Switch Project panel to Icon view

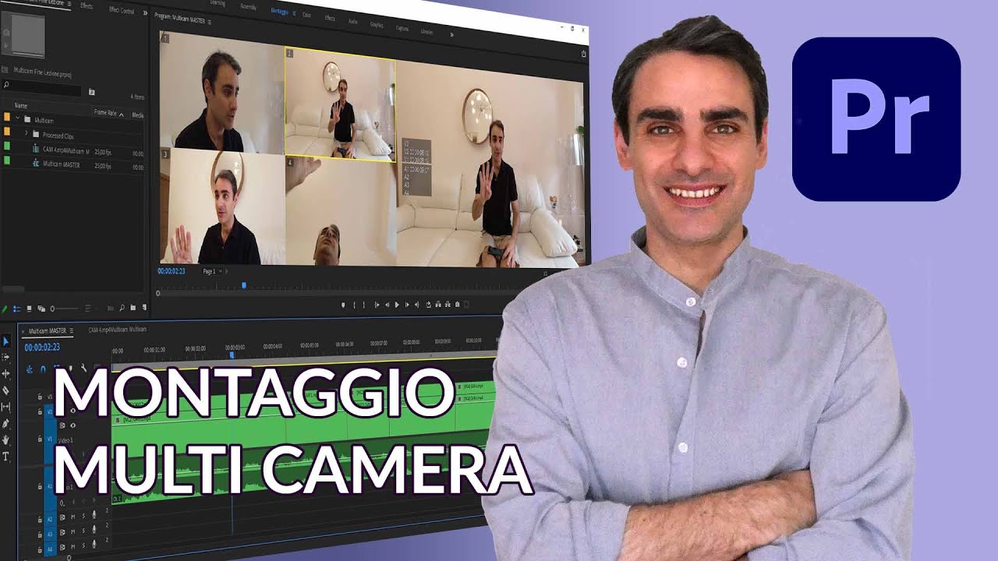point(29,309)
